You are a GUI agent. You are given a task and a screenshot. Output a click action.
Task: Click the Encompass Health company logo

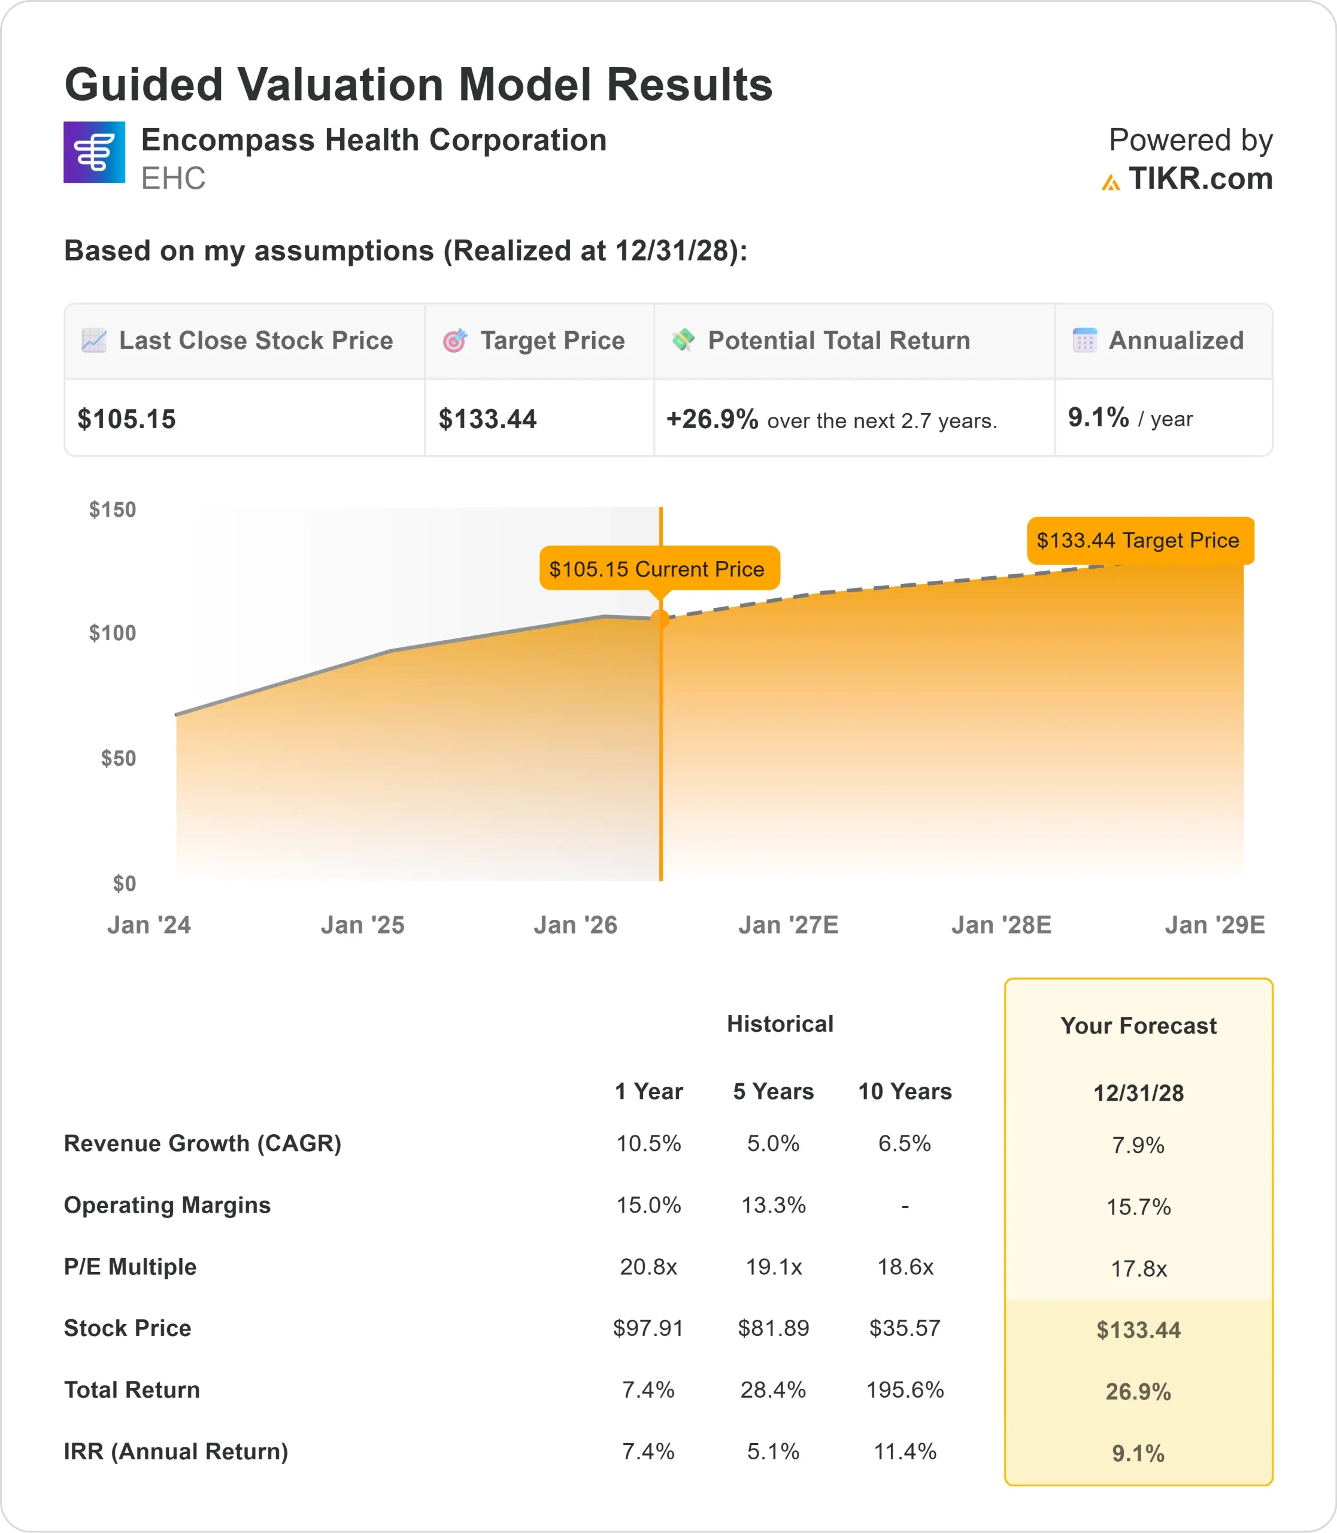(x=94, y=152)
